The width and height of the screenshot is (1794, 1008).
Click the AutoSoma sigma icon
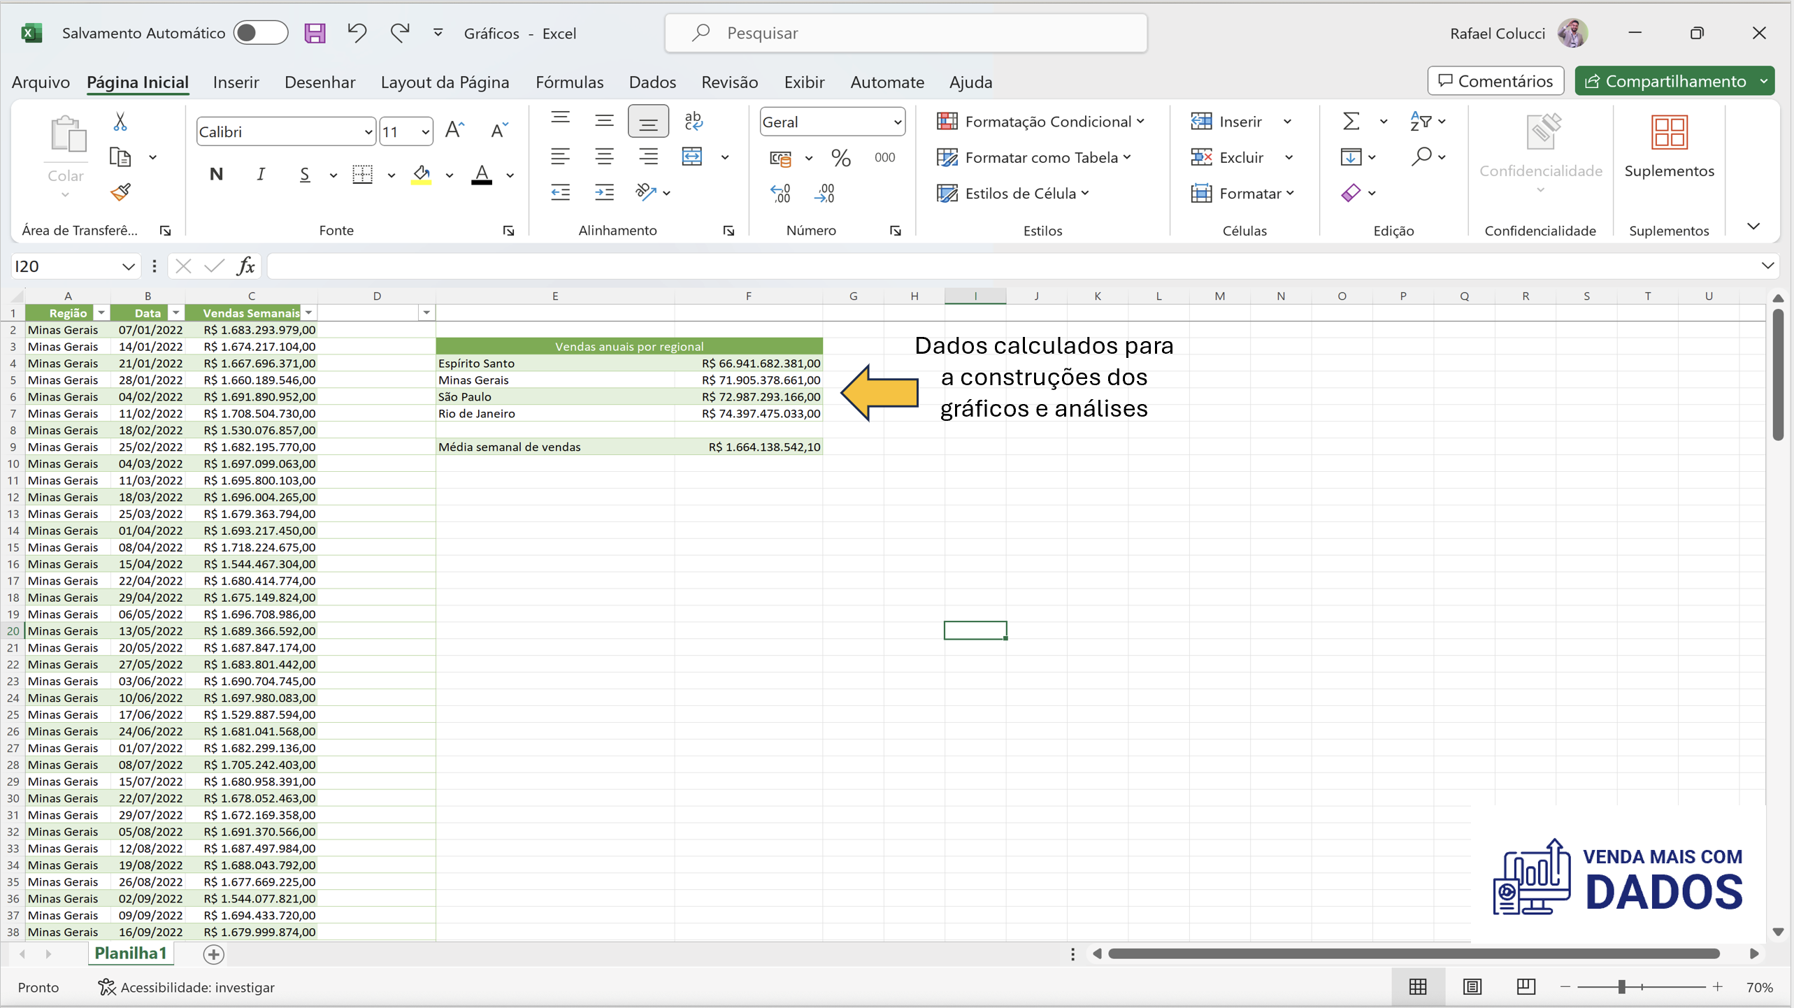pos(1349,120)
